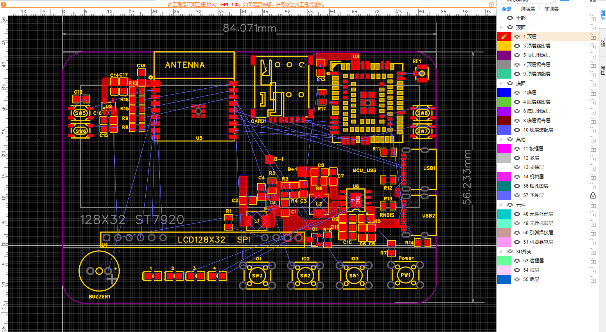Lock the 55 底层 3D shell layer
The height and width of the screenshot is (332, 606).
click(593, 279)
